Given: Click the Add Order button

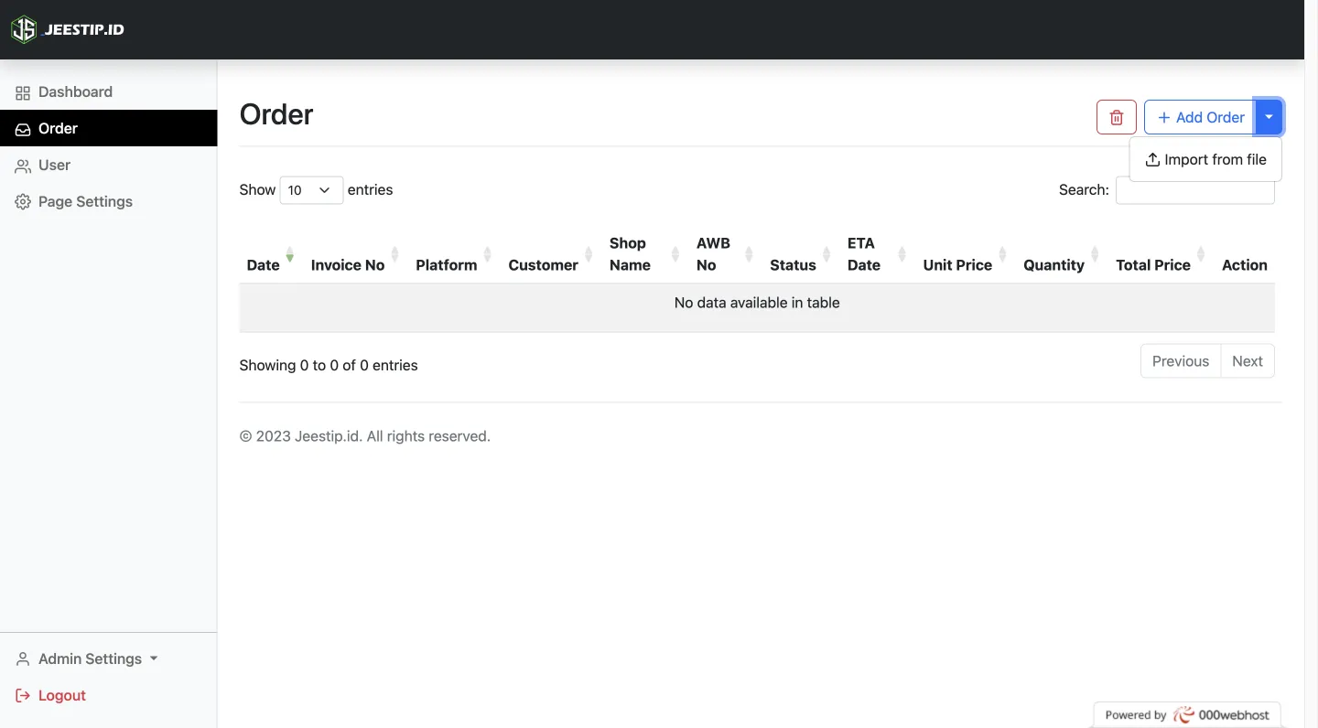Looking at the screenshot, I should [x=1200, y=117].
